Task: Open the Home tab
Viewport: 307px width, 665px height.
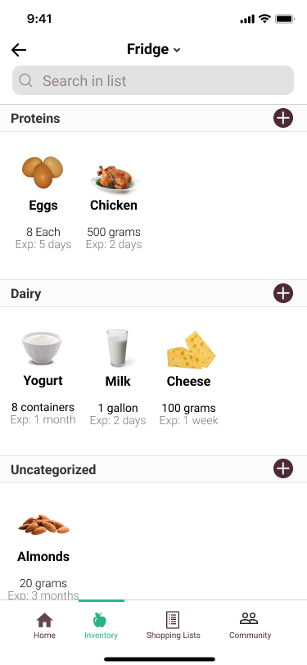Action: point(44,626)
